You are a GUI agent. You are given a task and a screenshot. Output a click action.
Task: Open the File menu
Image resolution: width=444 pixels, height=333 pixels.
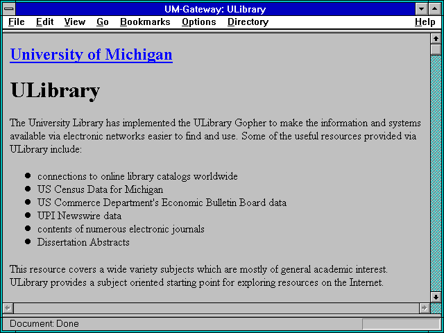pyautogui.click(x=17, y=22)
